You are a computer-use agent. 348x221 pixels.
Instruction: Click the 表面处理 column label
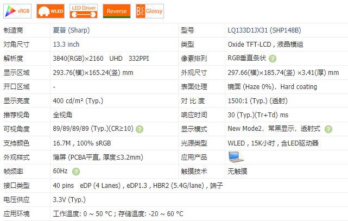(194, 87)
